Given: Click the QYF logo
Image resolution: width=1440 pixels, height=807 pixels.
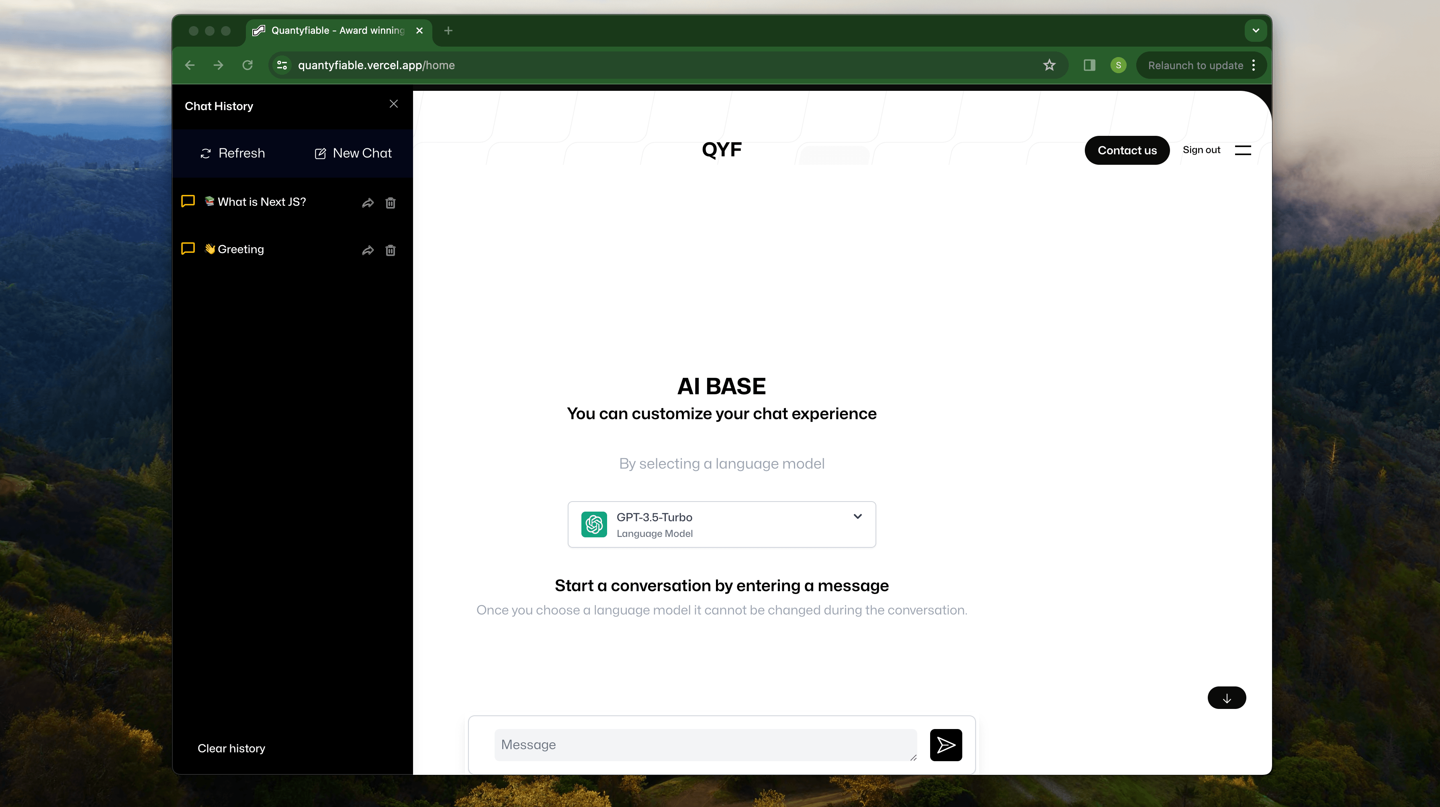Looking at the screenshot, I should pos(722,150).
